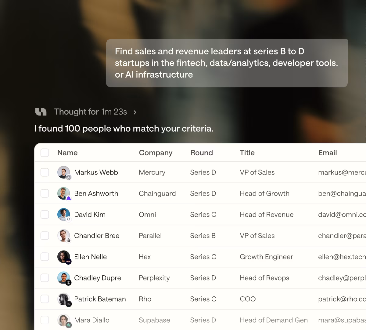This screenshot has width=366, height=330.
Task: Select all rows with header checkbox
Action: 45,153
